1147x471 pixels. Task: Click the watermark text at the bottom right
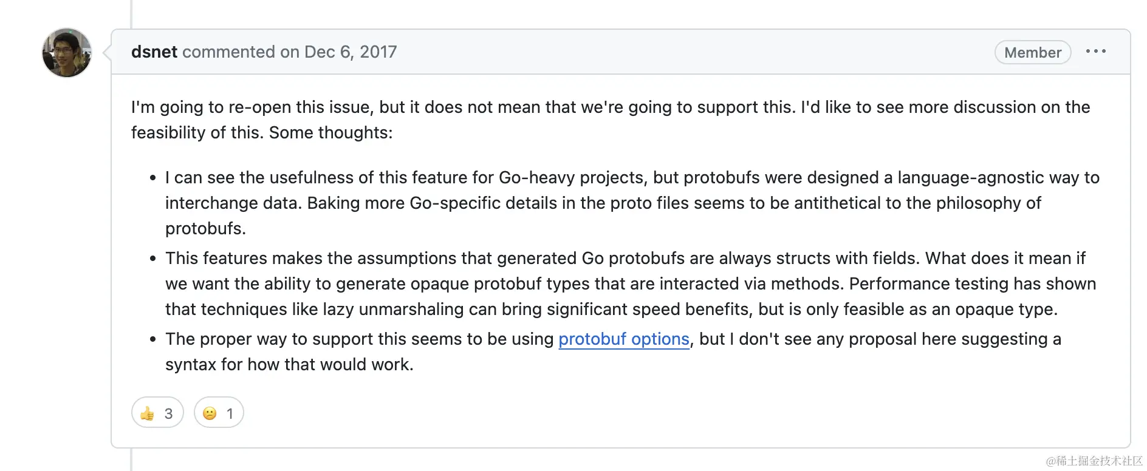[1094, 461]
